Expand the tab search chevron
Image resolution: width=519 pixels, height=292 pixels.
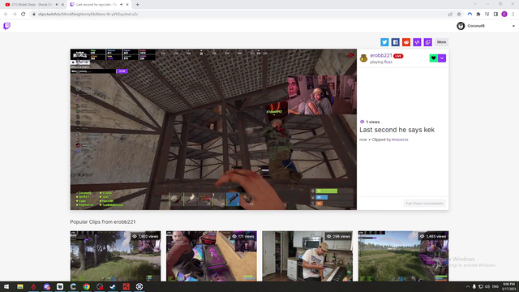coord(475,4)
